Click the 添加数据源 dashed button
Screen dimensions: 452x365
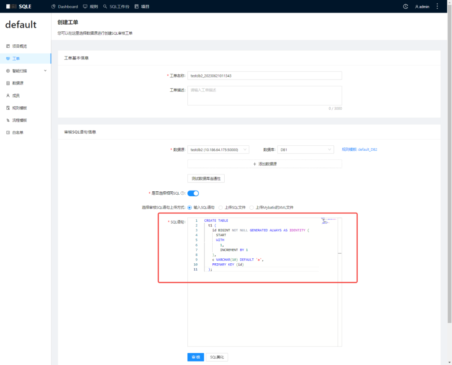(x=265, y=164)
